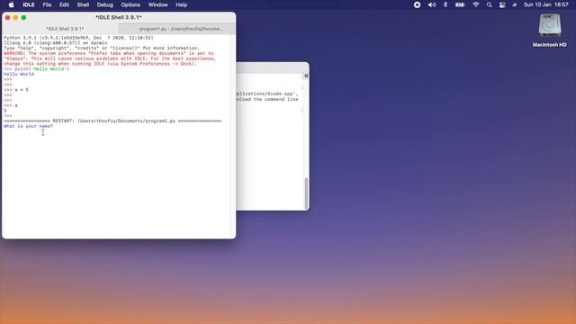Viewport: 576px width, 324px height.
Task: Switch to the program1.py tab
Action: coord(176,29)
